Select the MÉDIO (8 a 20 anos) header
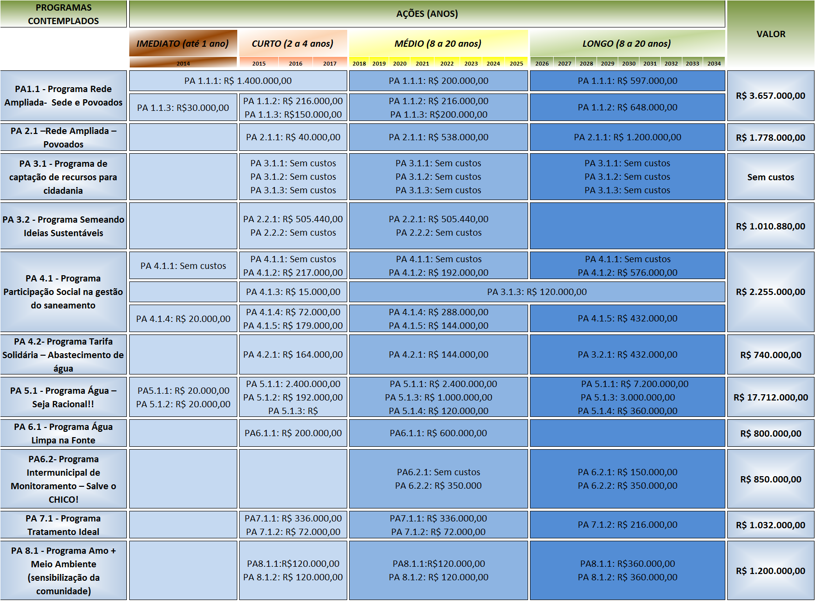Screen dimensions: 815x601 click(438, 43)
